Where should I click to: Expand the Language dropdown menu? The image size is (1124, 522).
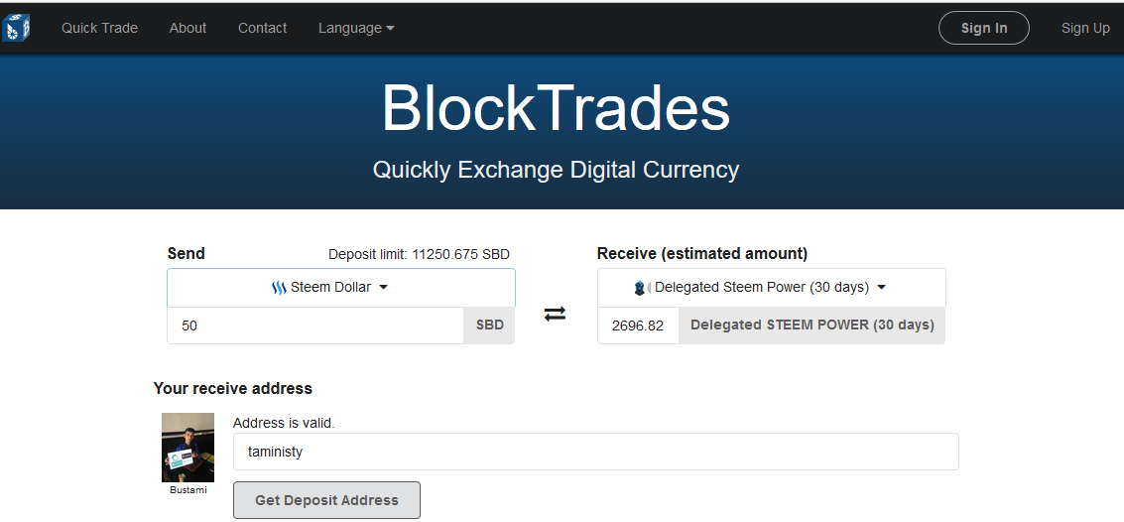click(x=356, y=28)
